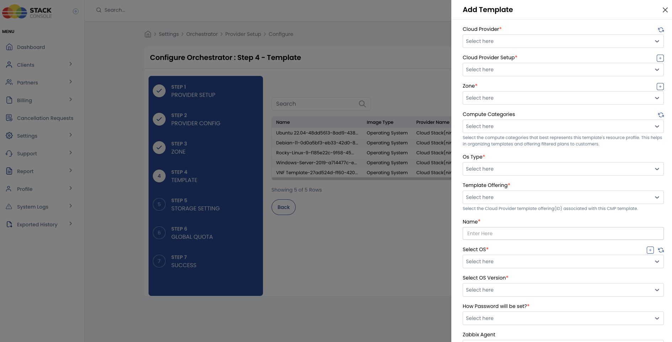
Task: Click the Partners sidebar icon
Action: point(9,82)
